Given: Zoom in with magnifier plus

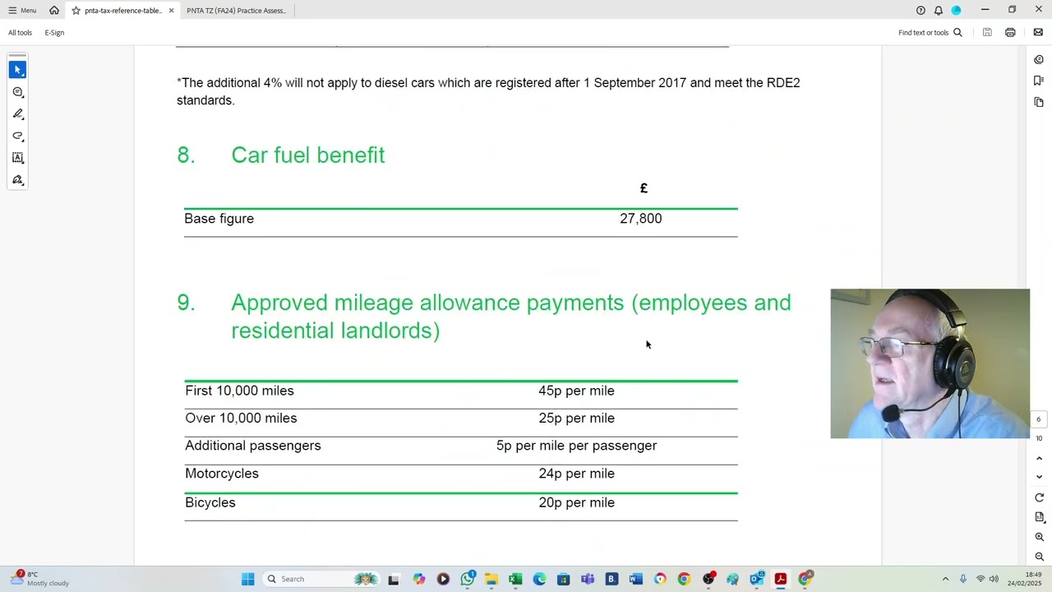Looking at the screenshot, I should 1039,537.
